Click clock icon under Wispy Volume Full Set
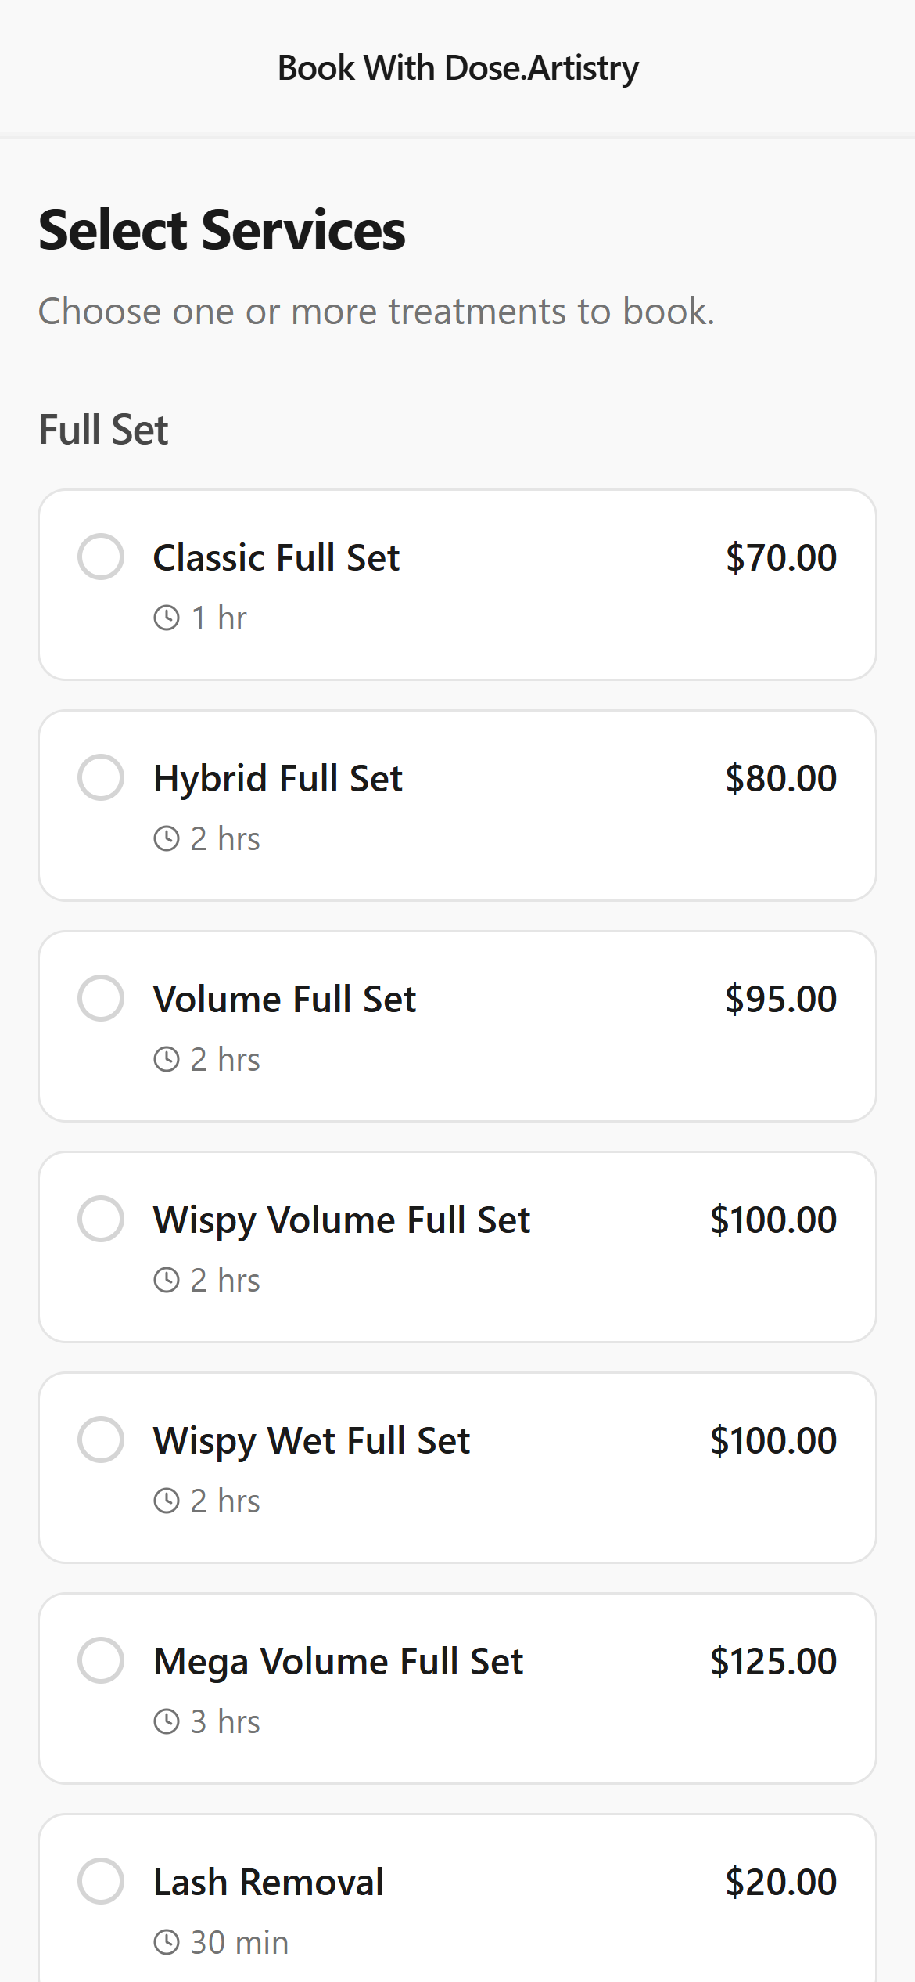Viewport: 915px width, 1982px height. [167, 1280]
